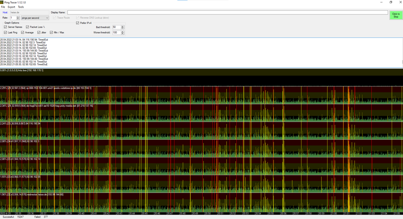The height and width of the screenshot is (219, 403).
Task: Click the Display Name text field
Action: (228, 12)
